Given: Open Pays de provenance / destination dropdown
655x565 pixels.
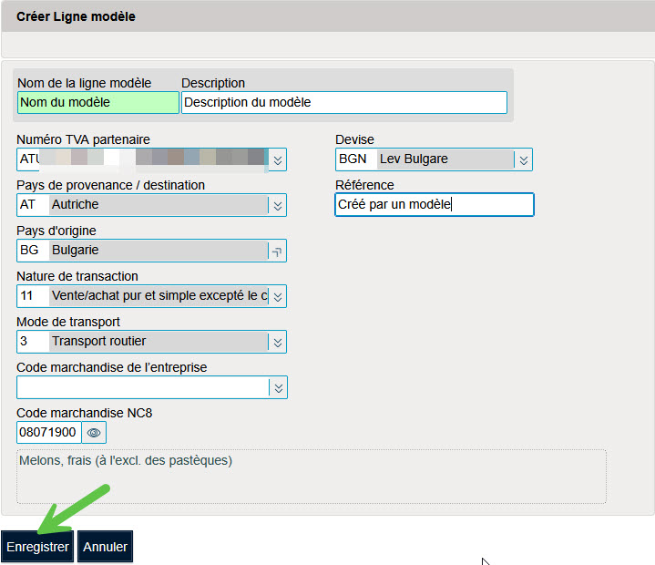Looking at the screenshot, I should (277, 205).
